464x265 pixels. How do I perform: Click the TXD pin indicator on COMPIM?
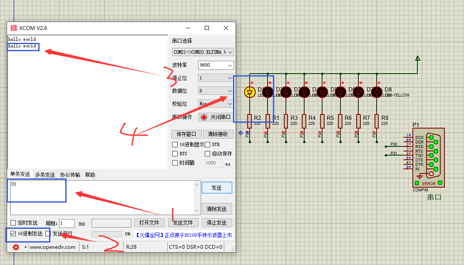[431, 155]
